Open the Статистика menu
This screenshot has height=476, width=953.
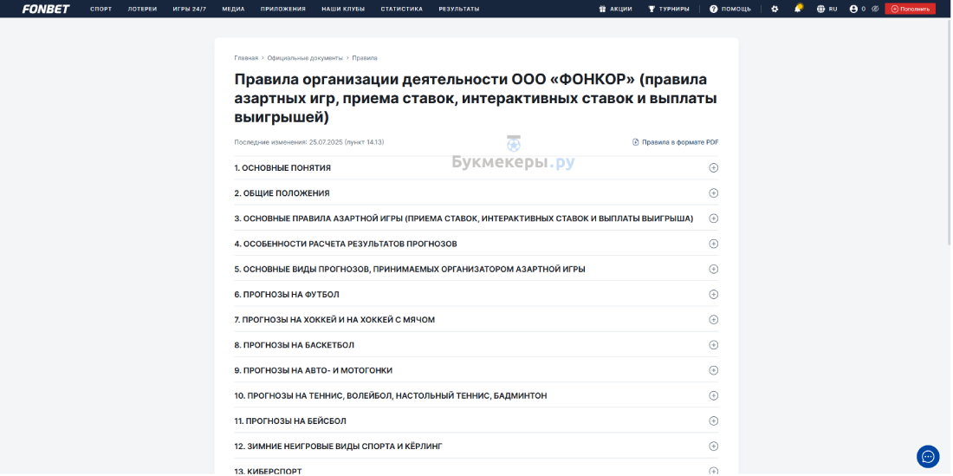pyautogui.click(x=402, y=10)
